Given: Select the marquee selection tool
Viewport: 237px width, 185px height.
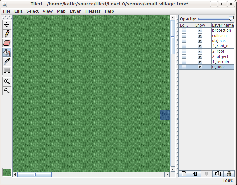Looking at the screenshot, I should pos(7,70).
